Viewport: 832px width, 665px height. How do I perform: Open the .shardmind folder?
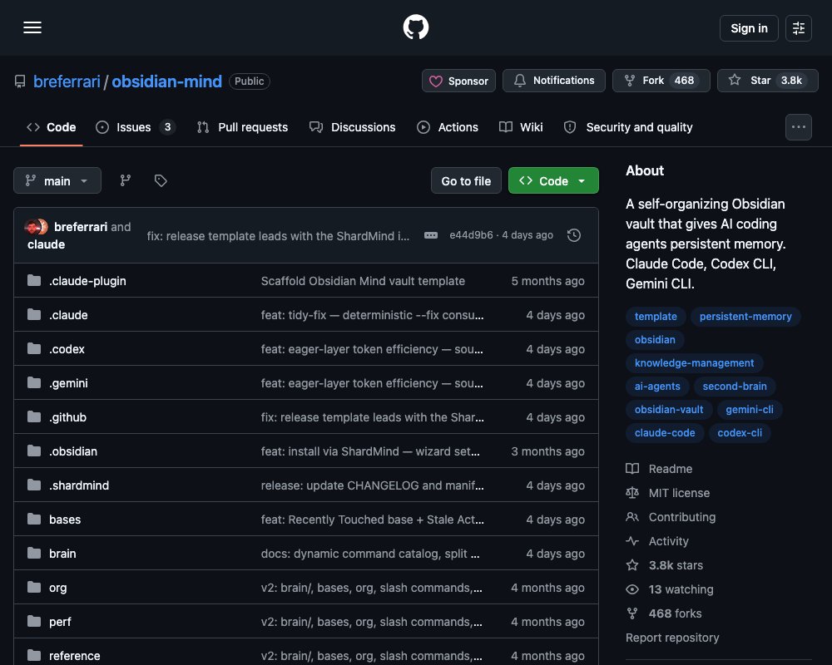[x=79, y=485]
